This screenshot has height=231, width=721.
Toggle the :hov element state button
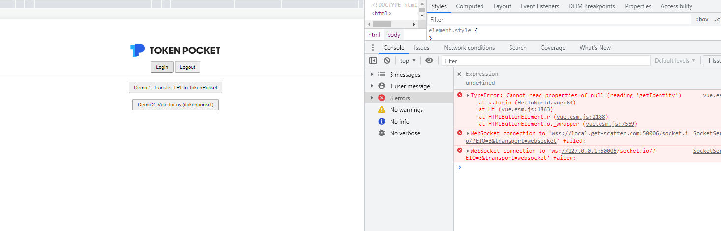tap(702, 20)
